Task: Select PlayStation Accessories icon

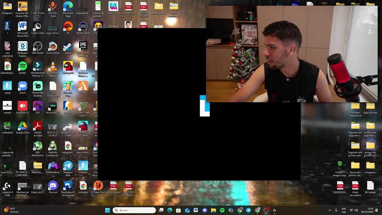Action: [68, 189]
